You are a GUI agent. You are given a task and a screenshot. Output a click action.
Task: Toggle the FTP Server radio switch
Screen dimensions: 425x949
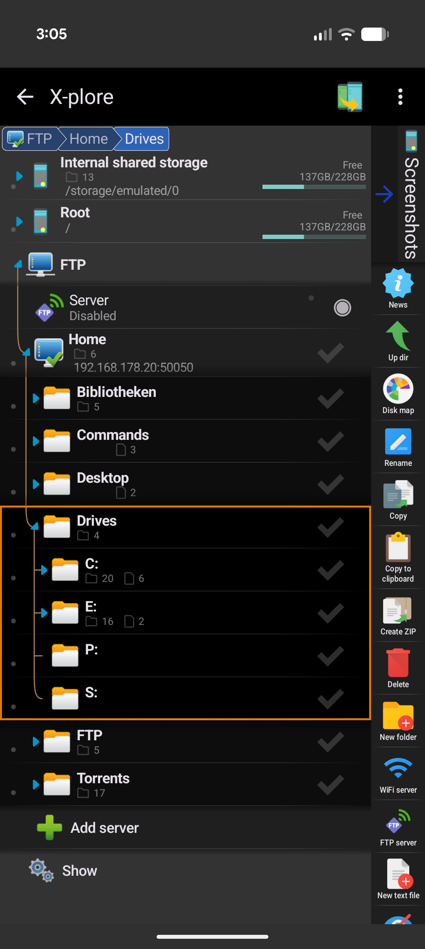[342, 308]
